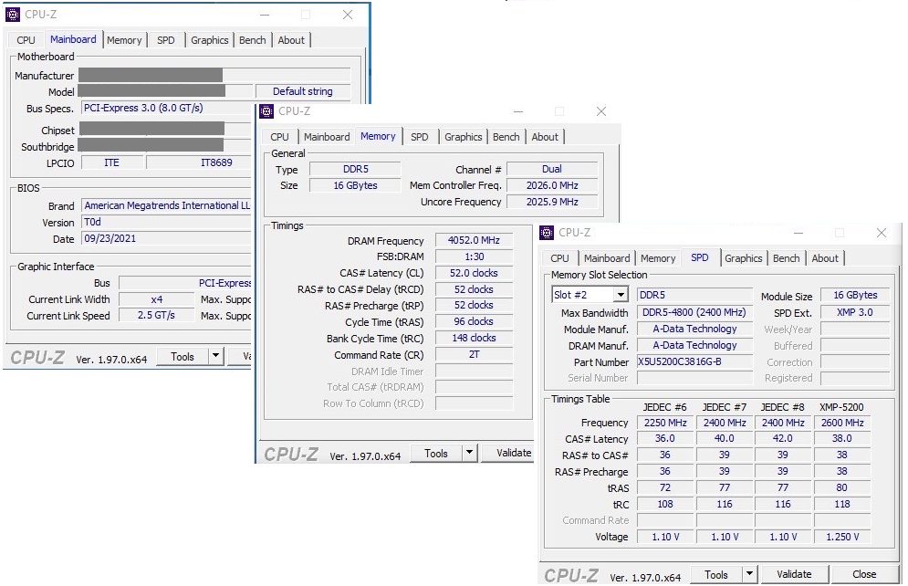Screen dimensions: 908x586
Task: Click the CPU-Z icon in SPD window title bar
Action: click(x=547, y=233)
